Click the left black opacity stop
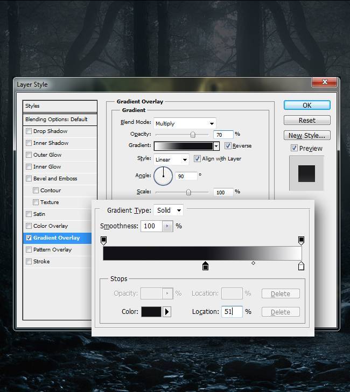 104,240
